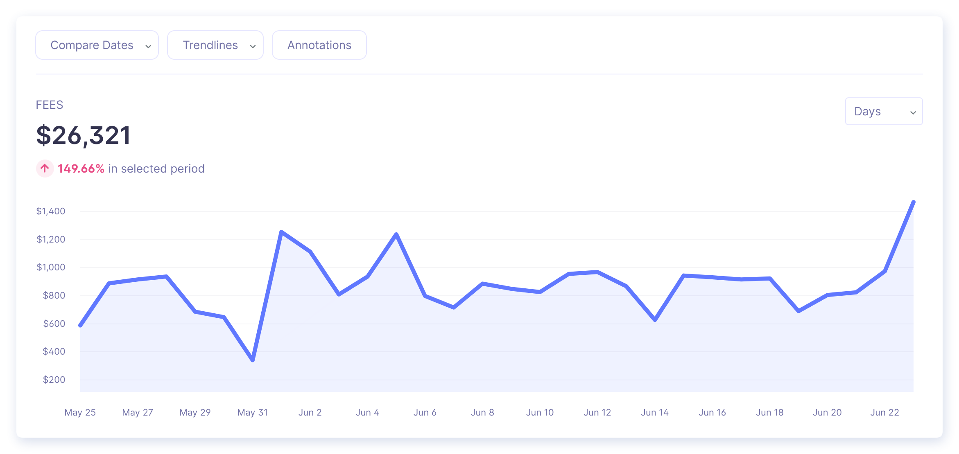Screen dimensions: 959x454
Task: Click the pink upward arrow icon
Action: [x=45, y=169]
